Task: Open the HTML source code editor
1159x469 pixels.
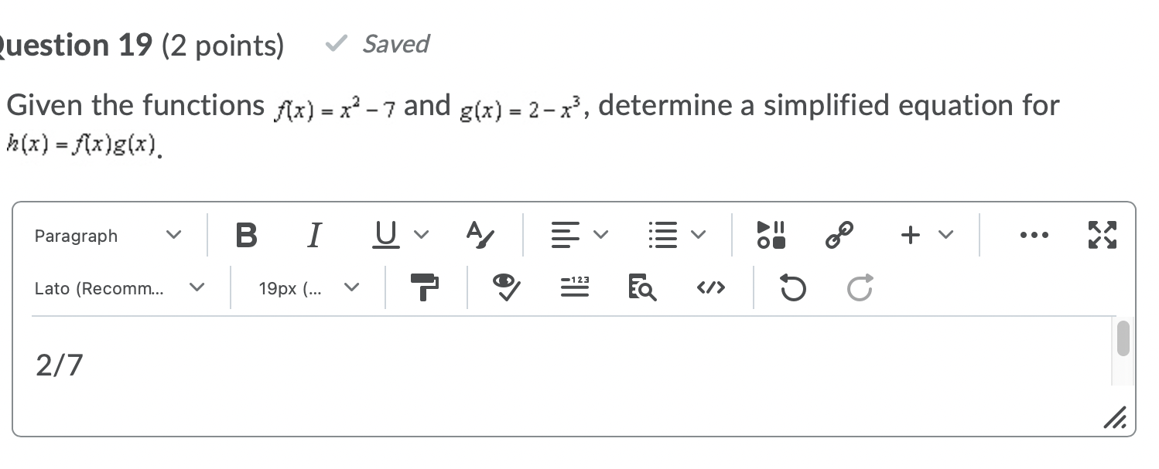Action: coord(710,287)
